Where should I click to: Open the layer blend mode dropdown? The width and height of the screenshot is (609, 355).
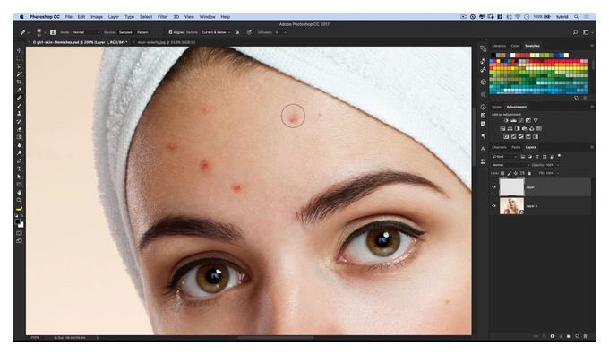click(x=510, y=165)
